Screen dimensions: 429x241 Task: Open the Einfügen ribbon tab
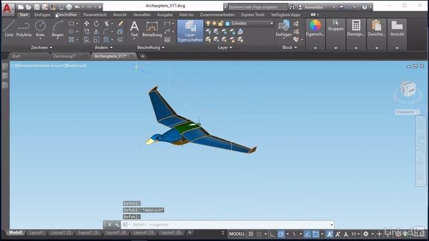[42, 15]
